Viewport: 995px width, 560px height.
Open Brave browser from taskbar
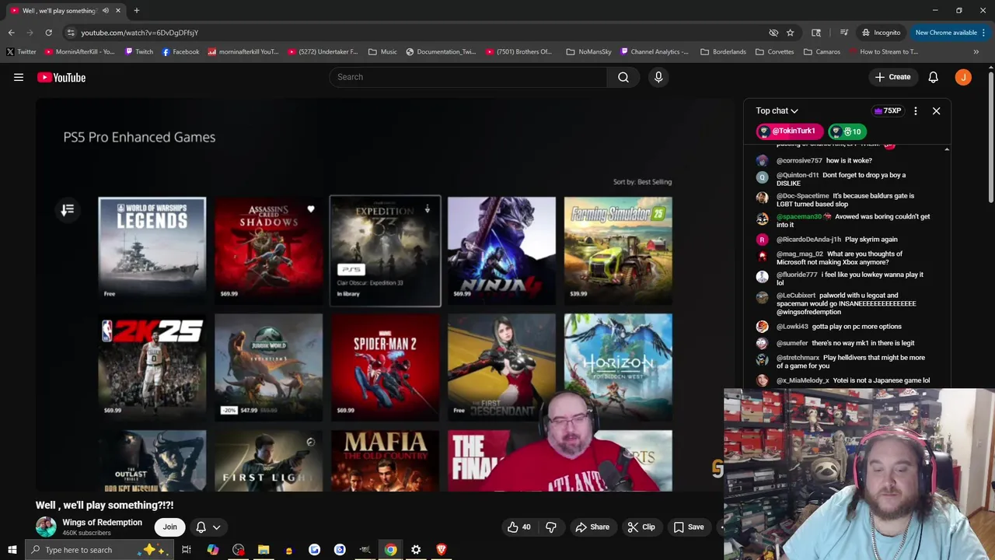(x=442, y=550)
